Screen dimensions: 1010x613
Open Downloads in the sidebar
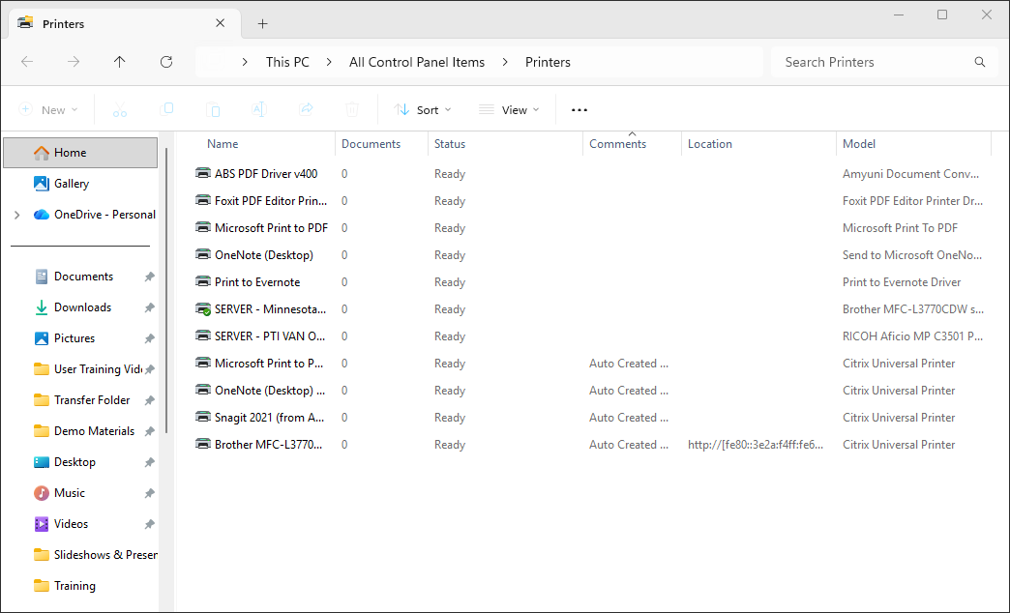tap(80, 307)
